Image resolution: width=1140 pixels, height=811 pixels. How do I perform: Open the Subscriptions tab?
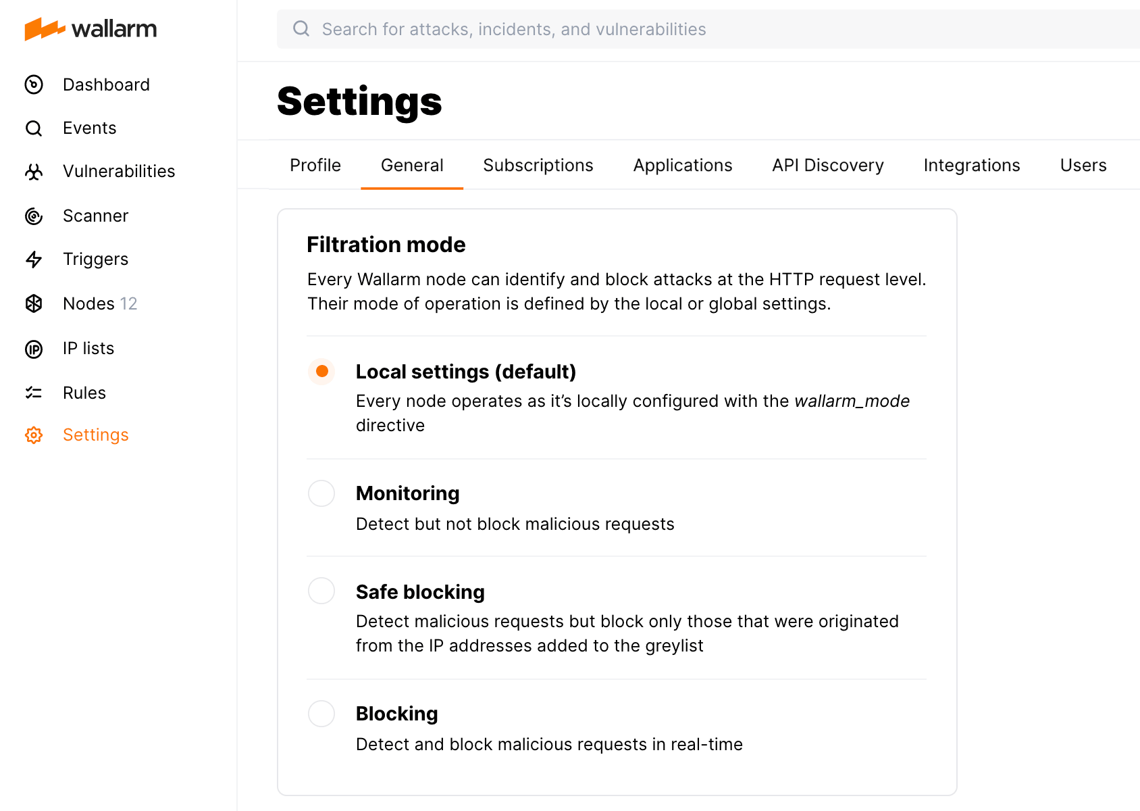tap(538, 165)
